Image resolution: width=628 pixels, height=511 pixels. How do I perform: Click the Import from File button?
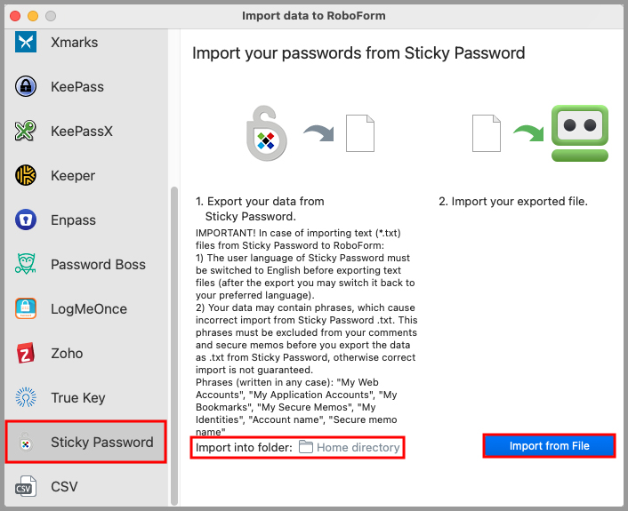(x=549, y=446)
